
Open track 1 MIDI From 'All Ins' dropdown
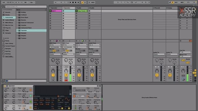click(x=55, y=45)
